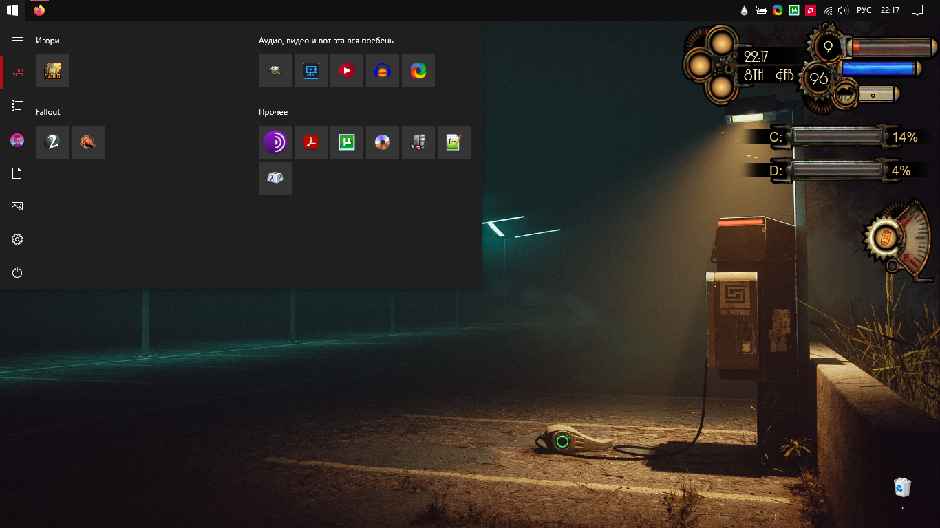Open Pictures from Start sidebar
Image resolution: width=940 pixels, height=528 pixels.
click(17, 206)
